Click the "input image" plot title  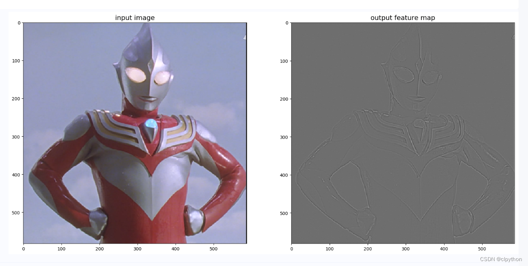coord(135,18)
